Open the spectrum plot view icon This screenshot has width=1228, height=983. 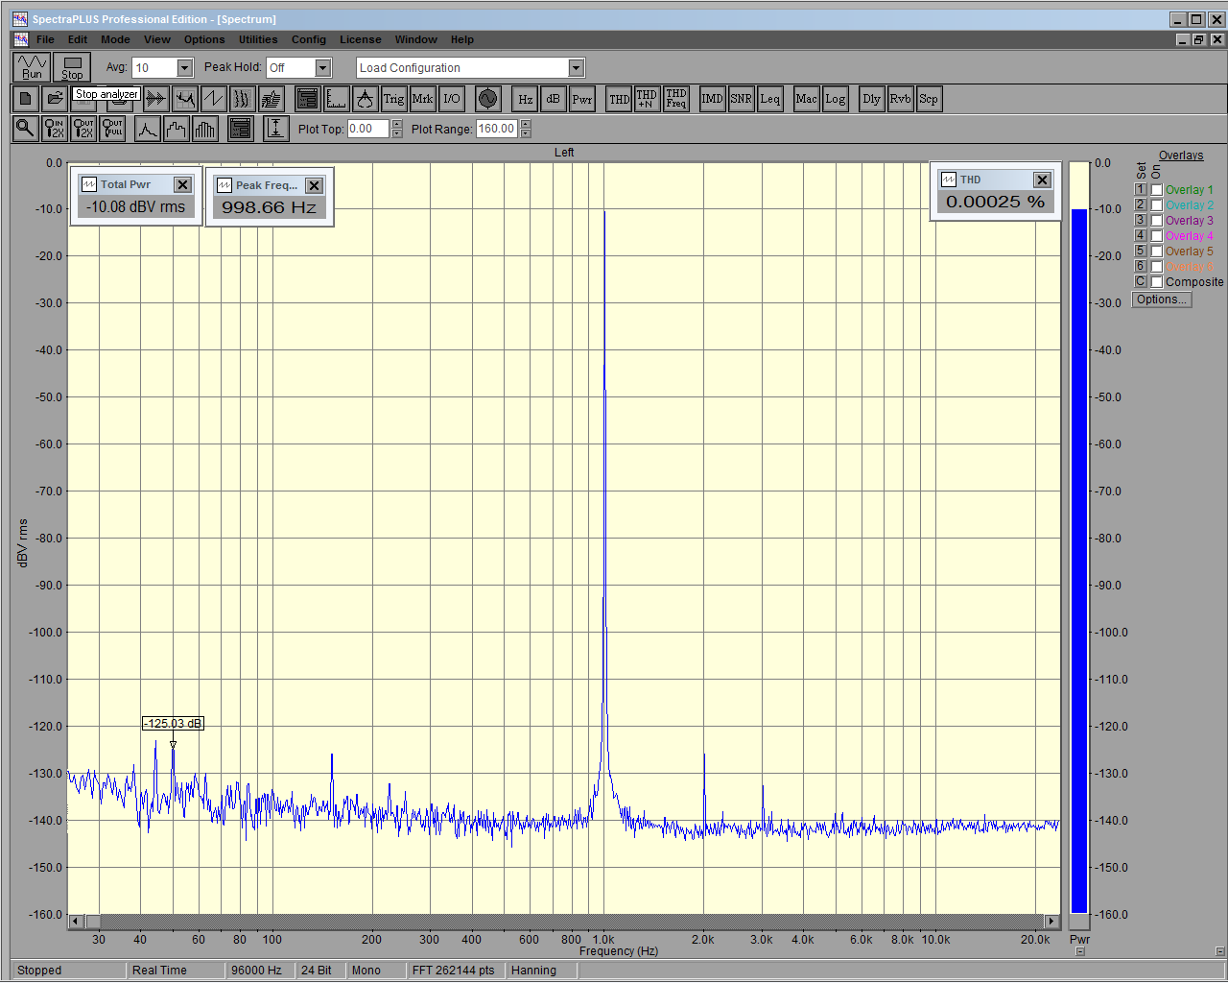[x=185, y=99]
